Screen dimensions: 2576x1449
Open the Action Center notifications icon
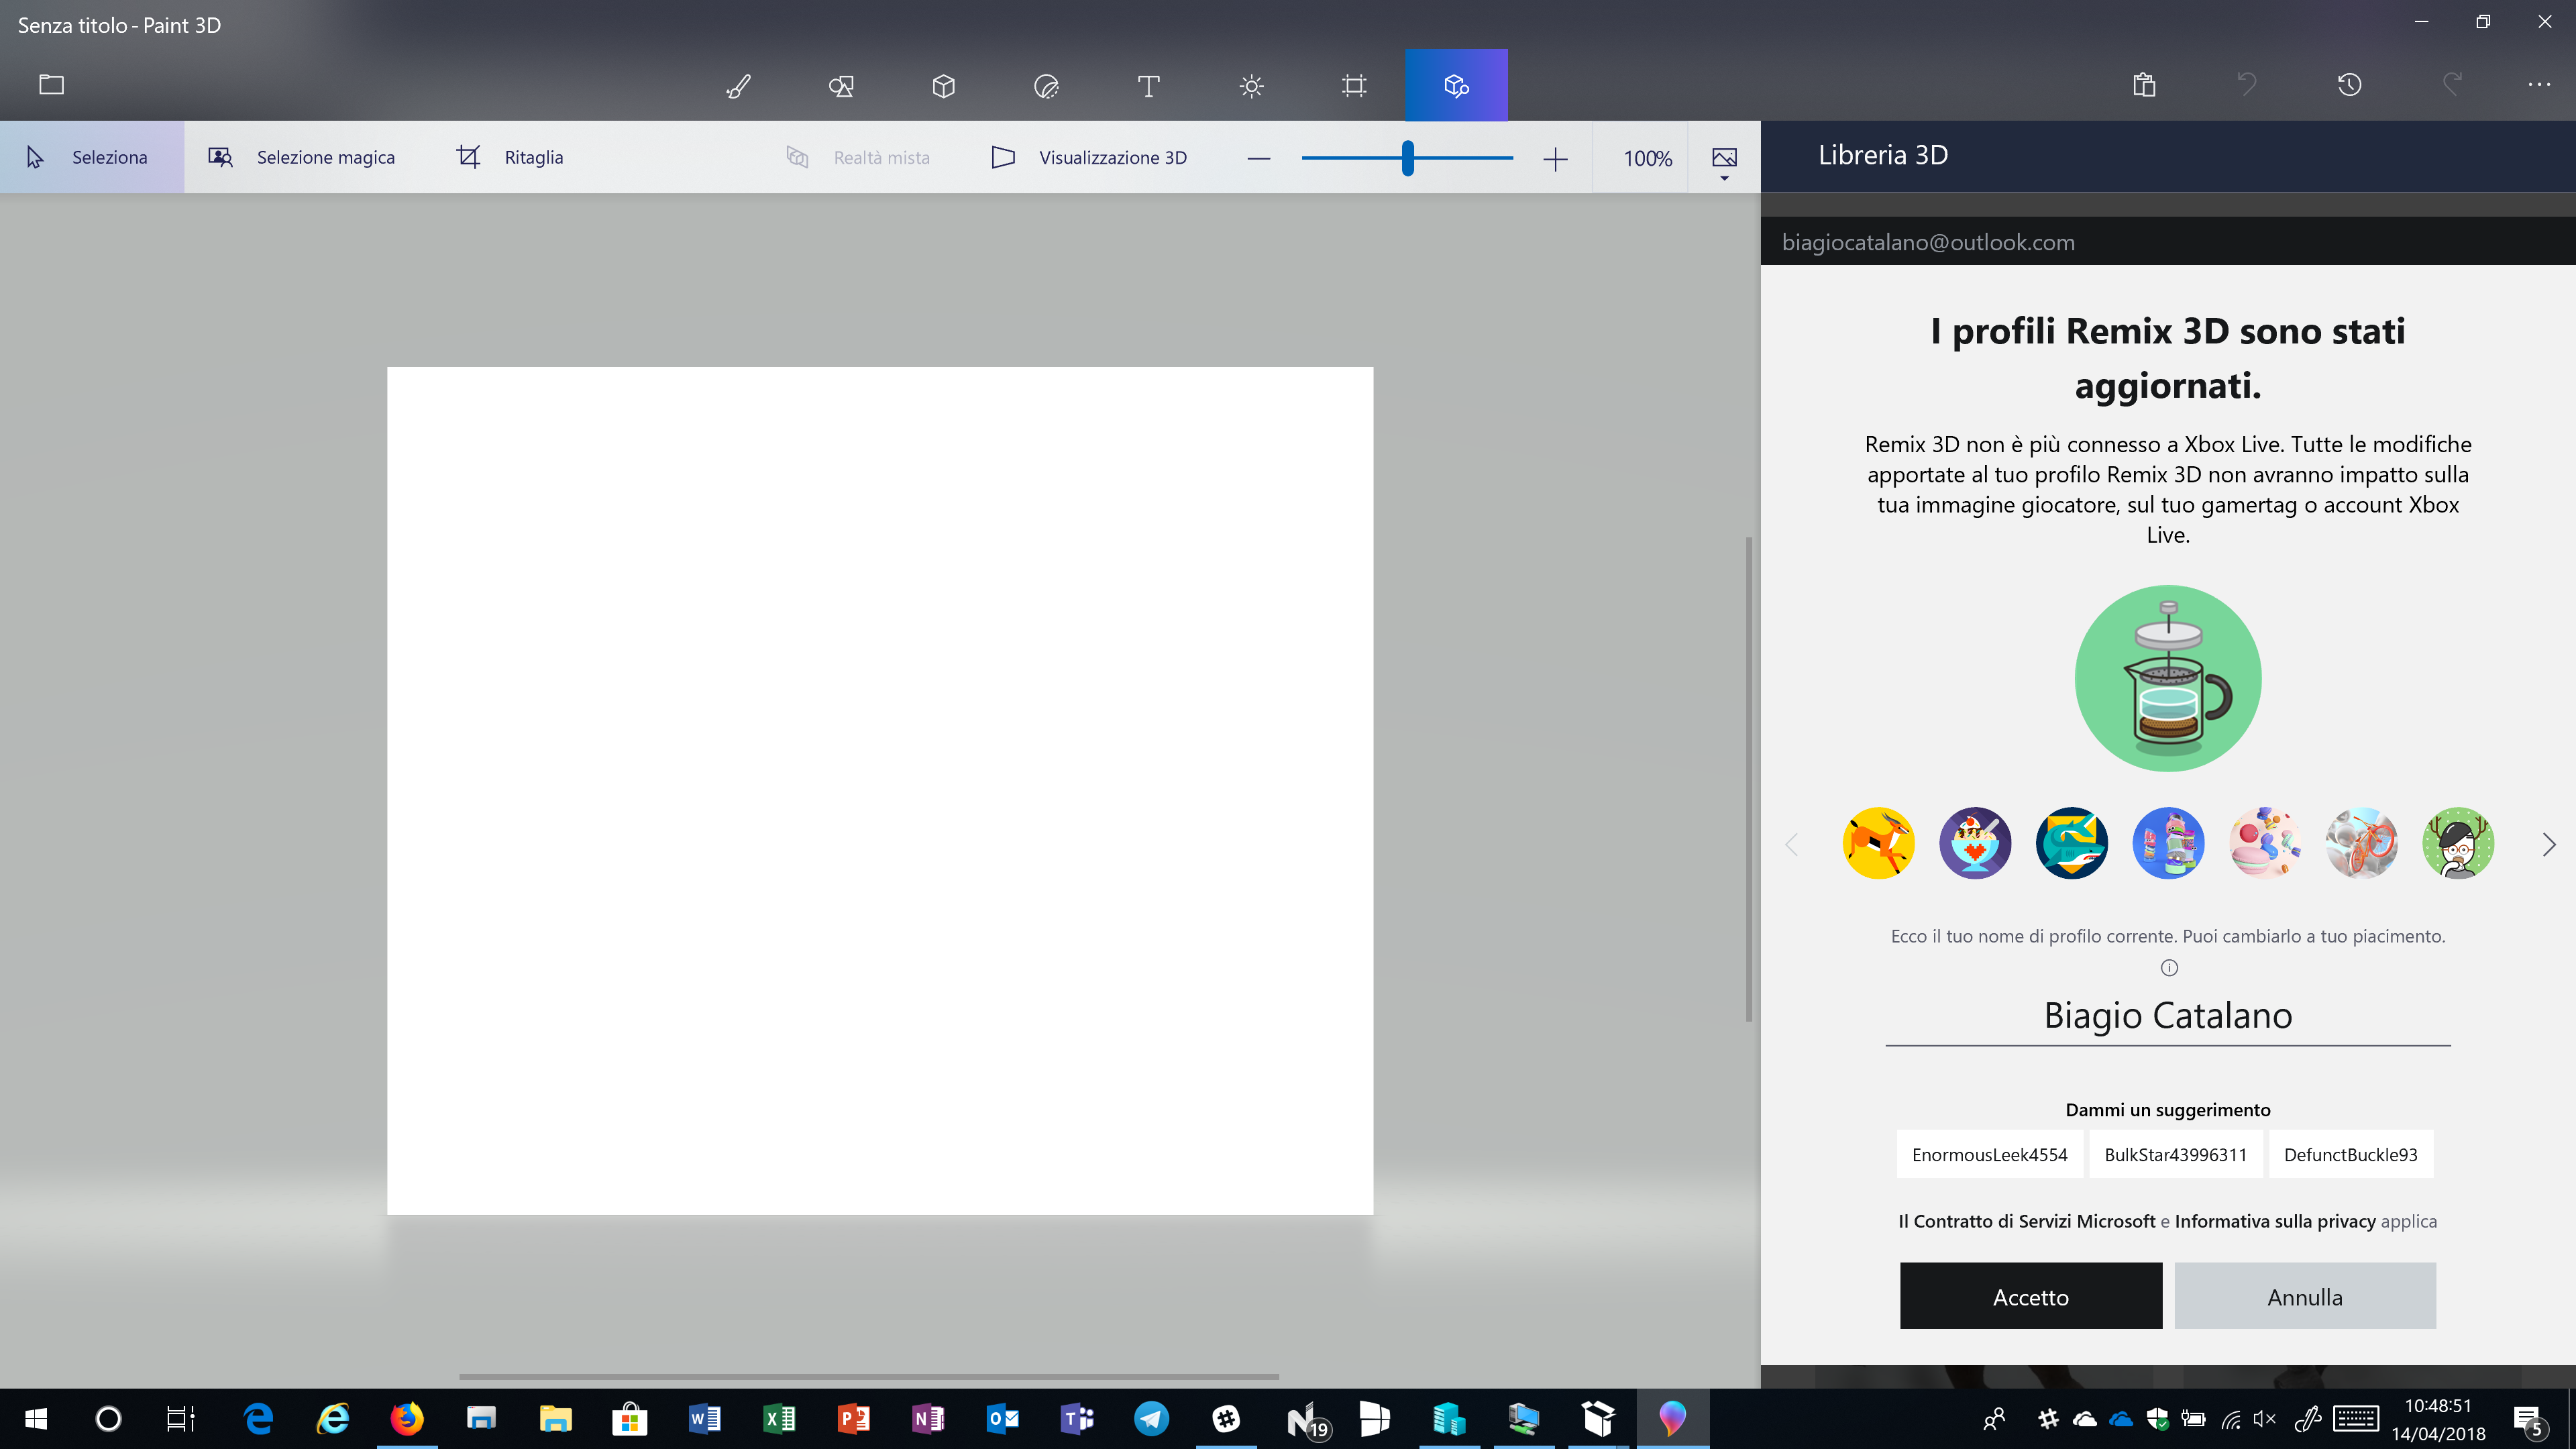pyautogui.click(x=2528, y=1420)
